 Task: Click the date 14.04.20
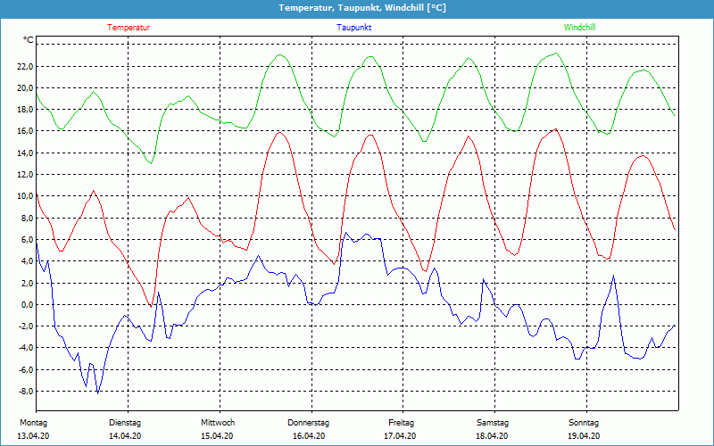point(125,436)
